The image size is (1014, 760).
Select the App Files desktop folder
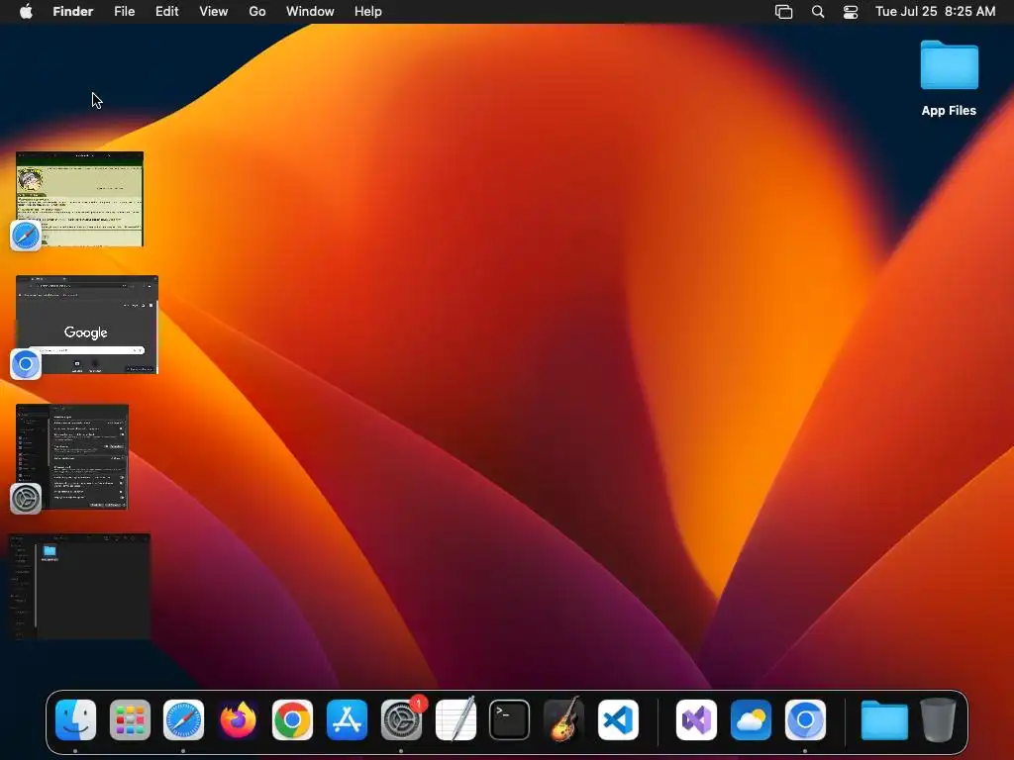point(949,78)
